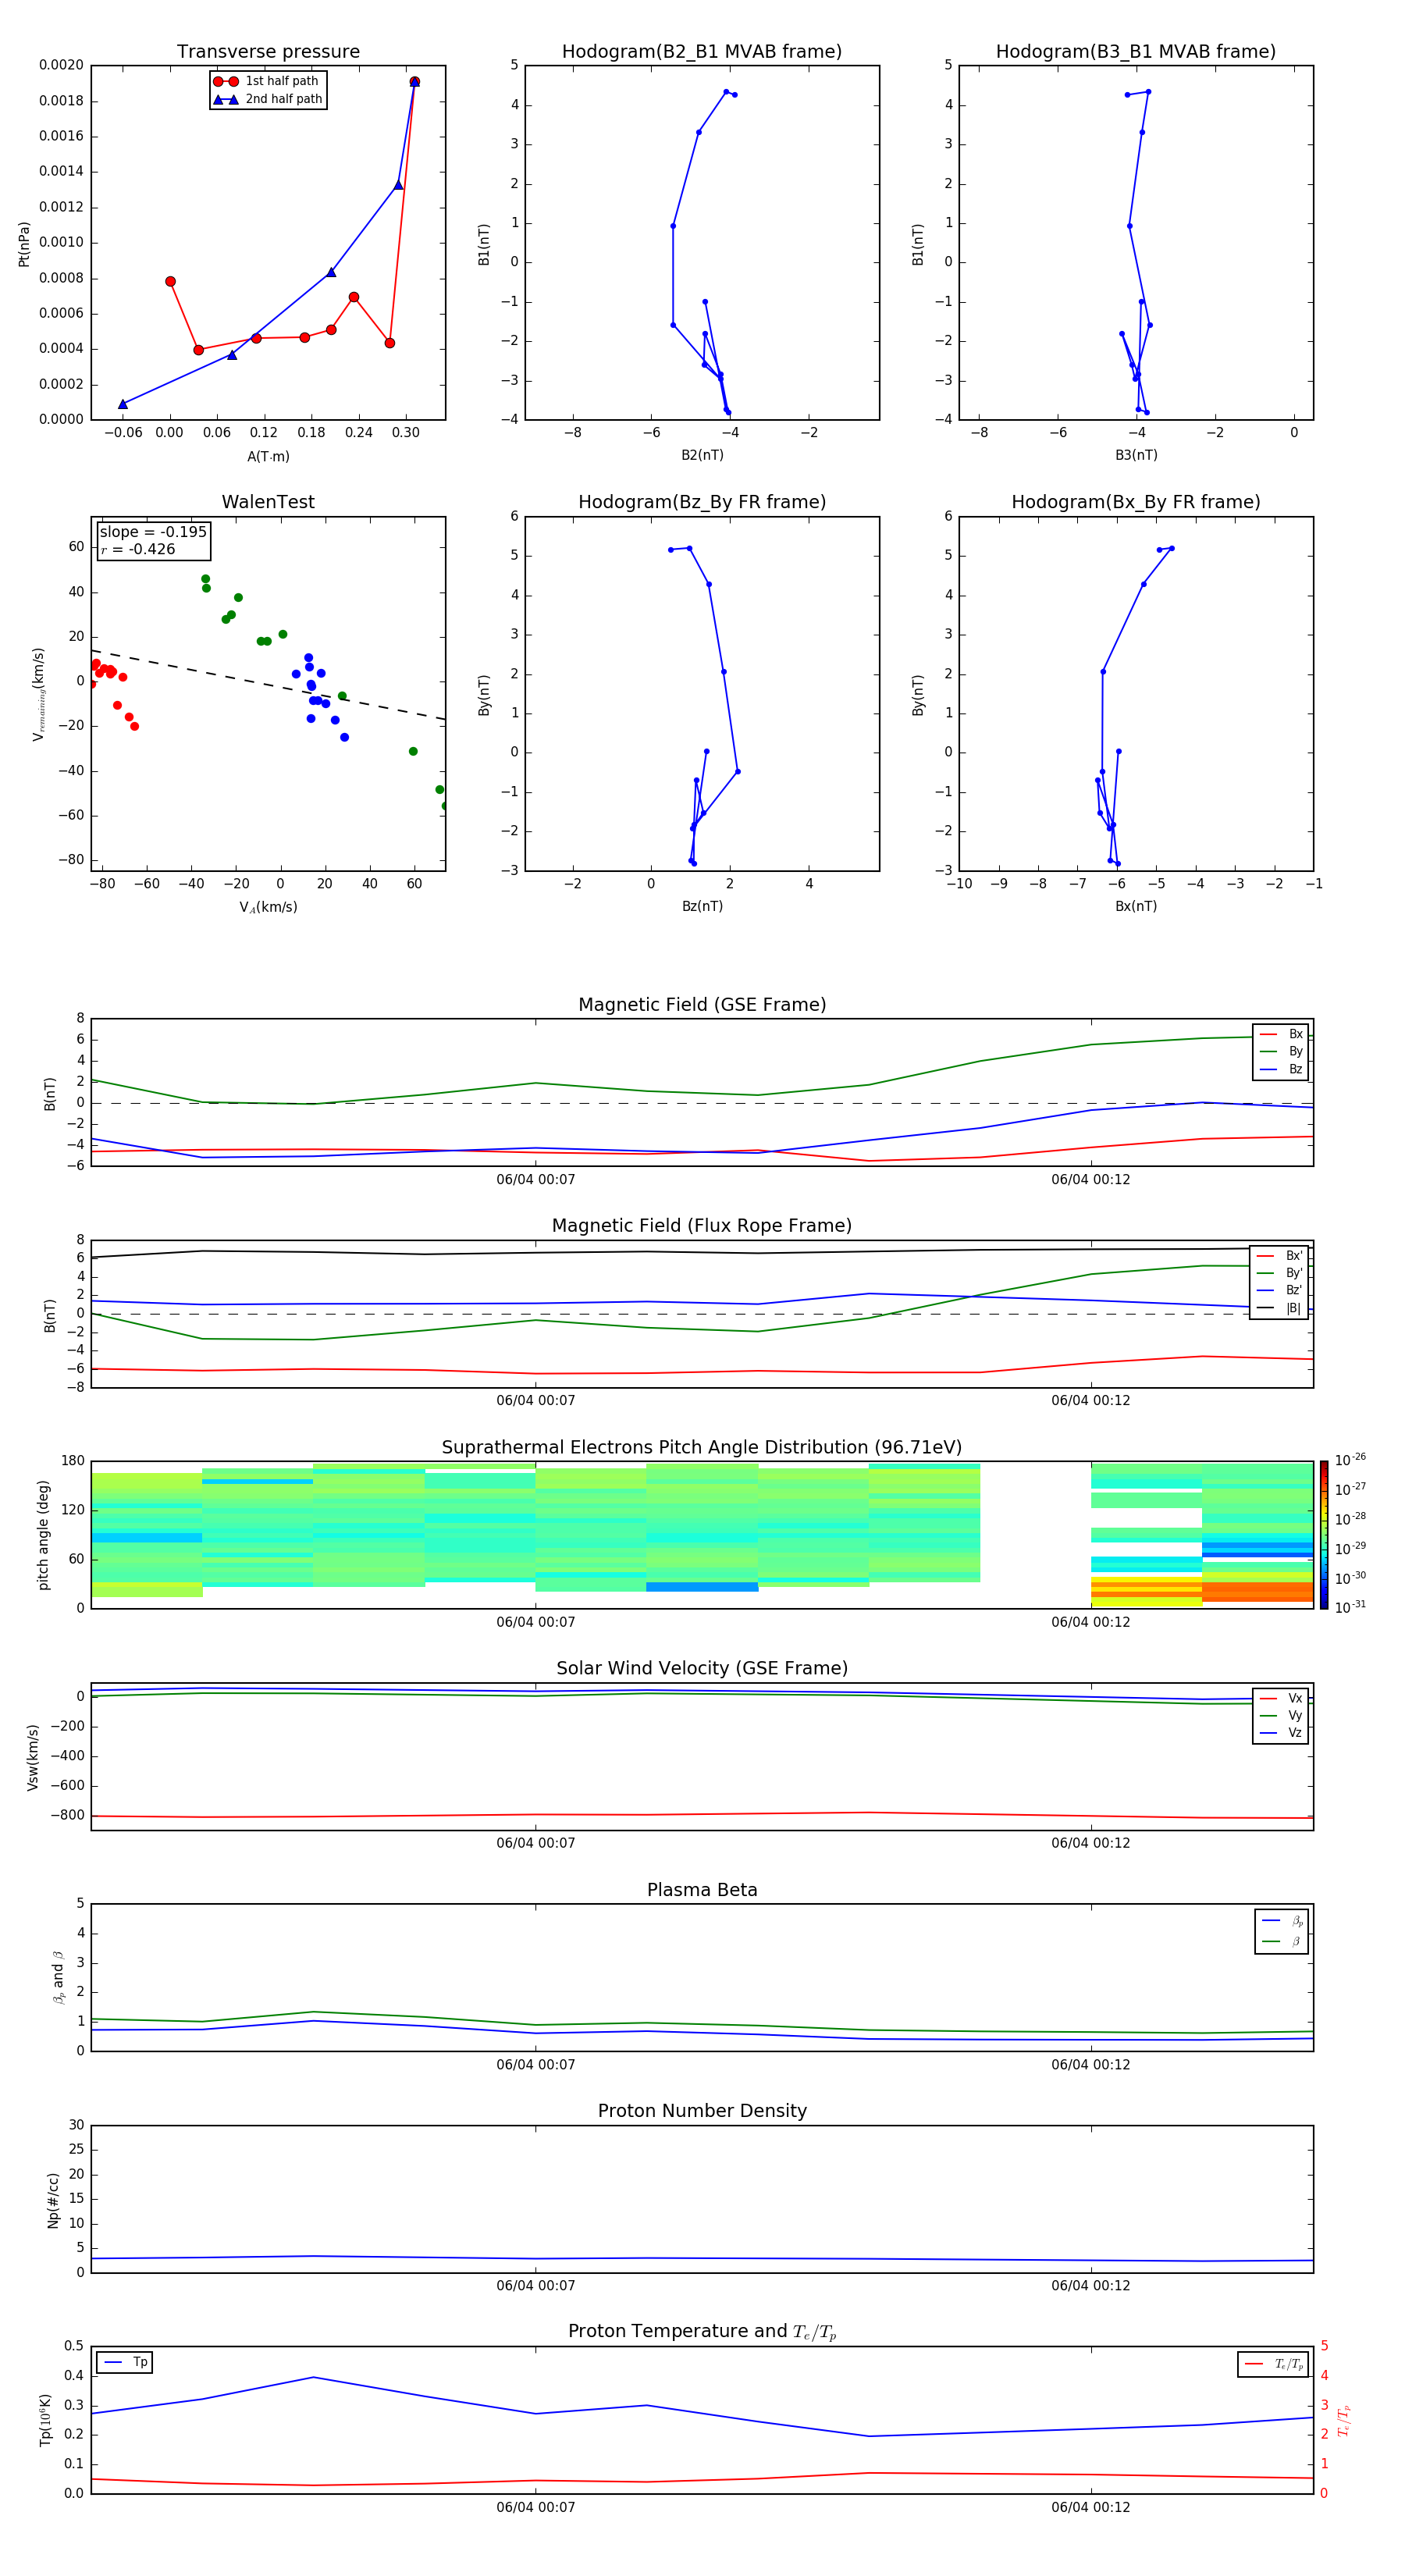Click the 'Bx' legend entry in GSE panel
Viewport: 1405px width, 2576px height.
click(1281, 1034)
